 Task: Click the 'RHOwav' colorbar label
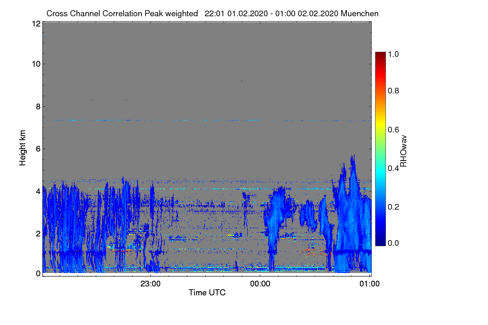tap(403, 151)
